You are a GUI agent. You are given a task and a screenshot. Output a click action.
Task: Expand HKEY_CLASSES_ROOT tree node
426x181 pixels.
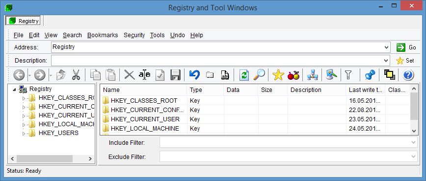click(24, 98)
